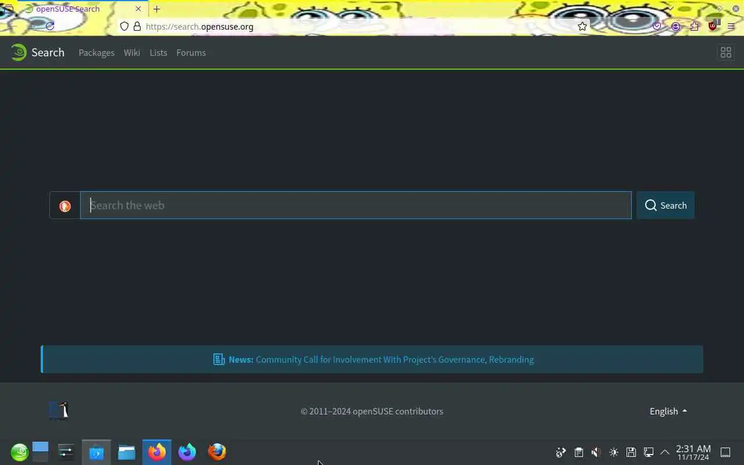
Task: Go to the Lists page
Action: pos(158,52)
